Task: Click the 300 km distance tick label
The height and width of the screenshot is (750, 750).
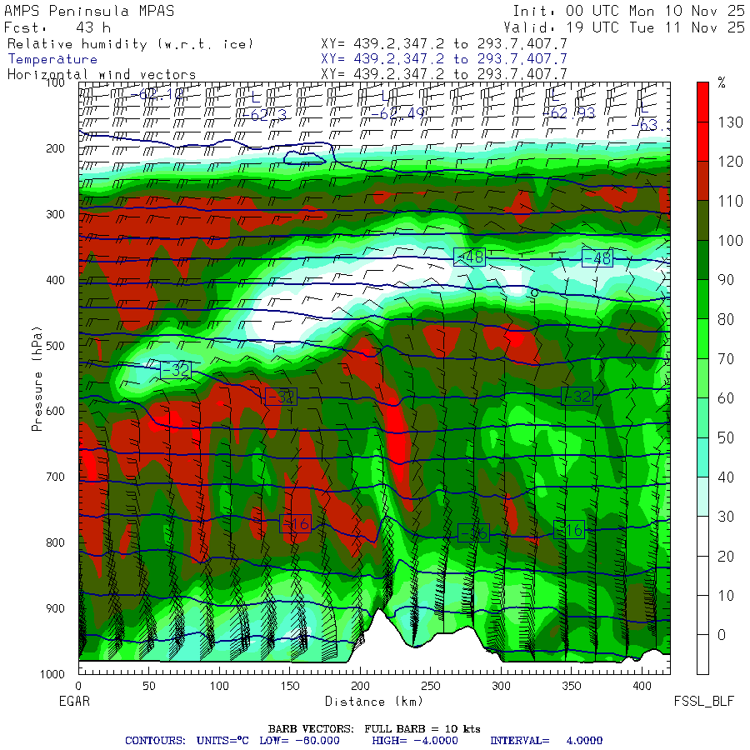Action: tap(501, 686)
